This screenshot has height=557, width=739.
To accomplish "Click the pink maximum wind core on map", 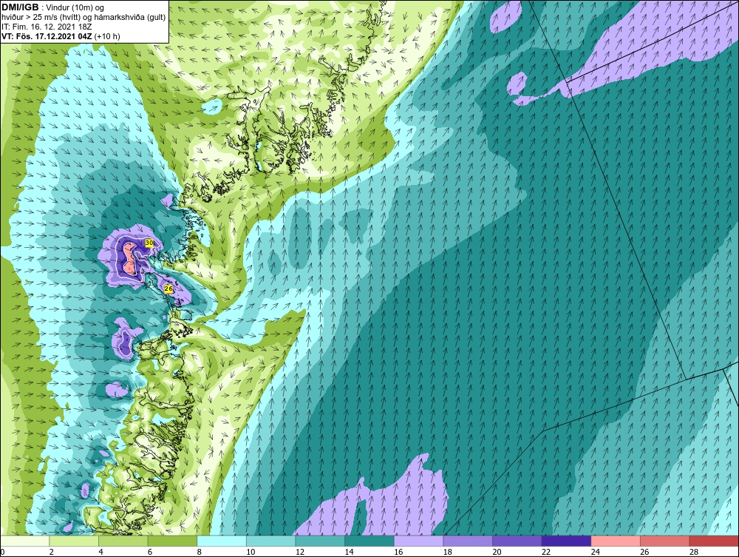I will (129, 258).
